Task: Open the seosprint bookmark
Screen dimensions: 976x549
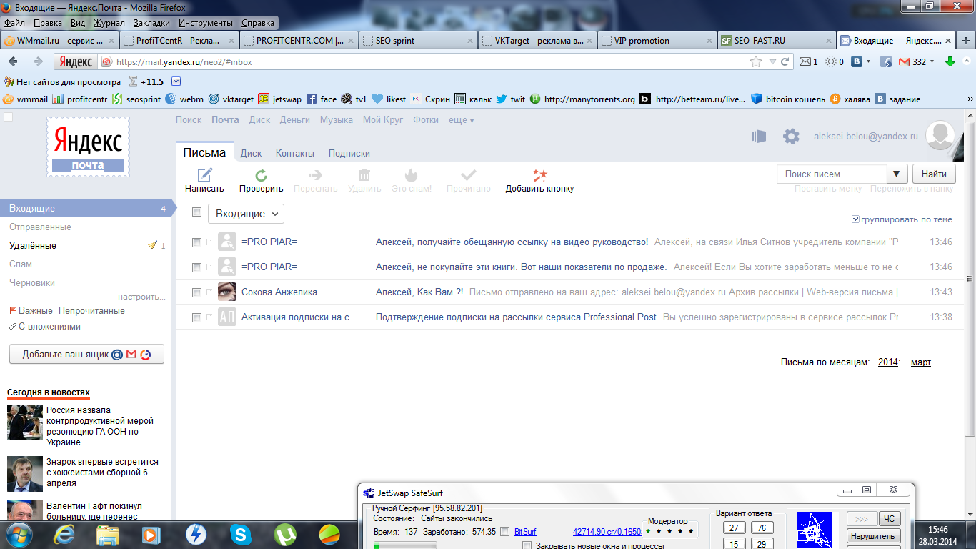Action: (x=137, y=99)
